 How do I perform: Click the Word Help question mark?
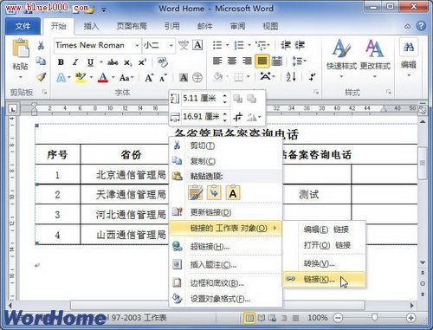pos(421,26)
